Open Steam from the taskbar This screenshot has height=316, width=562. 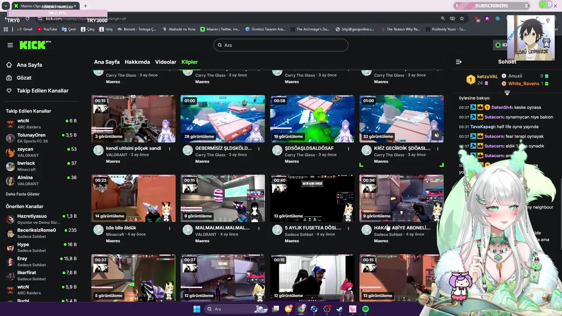click(339, 309)
